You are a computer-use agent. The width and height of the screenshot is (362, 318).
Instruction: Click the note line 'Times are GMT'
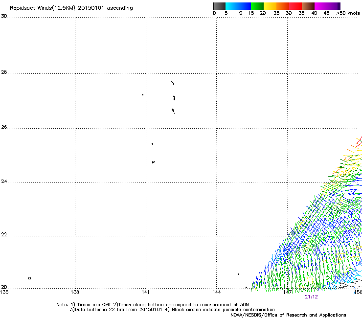(x=94, y=305)
